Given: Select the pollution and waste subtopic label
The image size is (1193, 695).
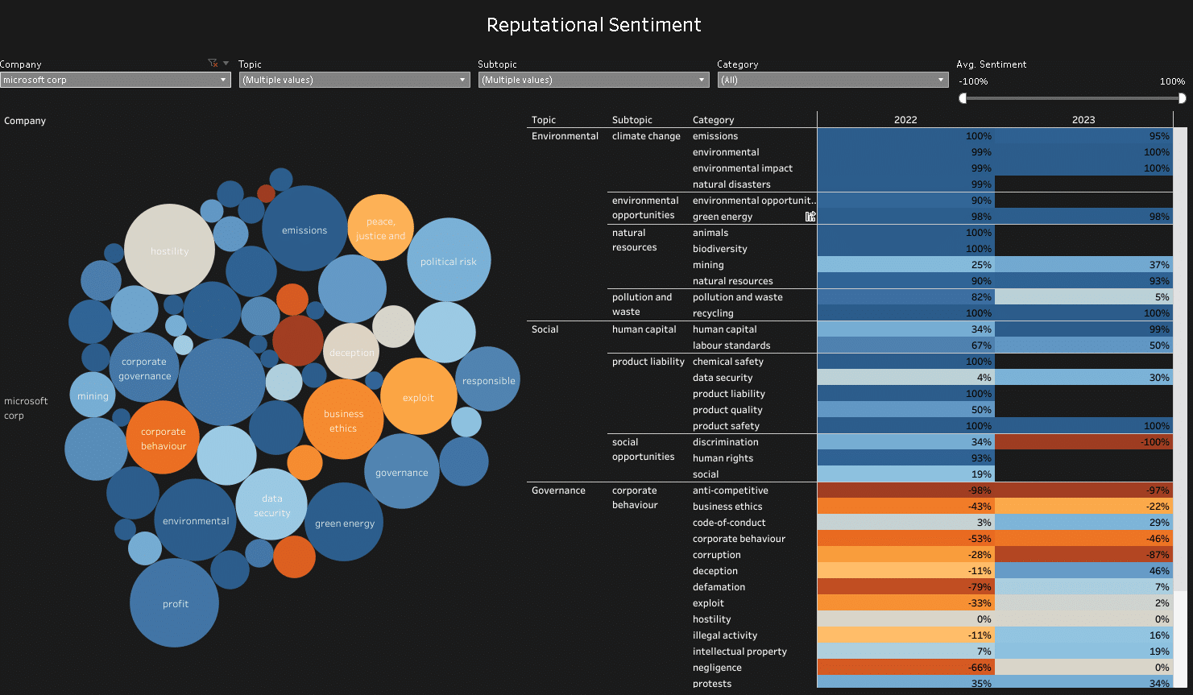Looking at the screenshot, I should (x=641, y=304).
